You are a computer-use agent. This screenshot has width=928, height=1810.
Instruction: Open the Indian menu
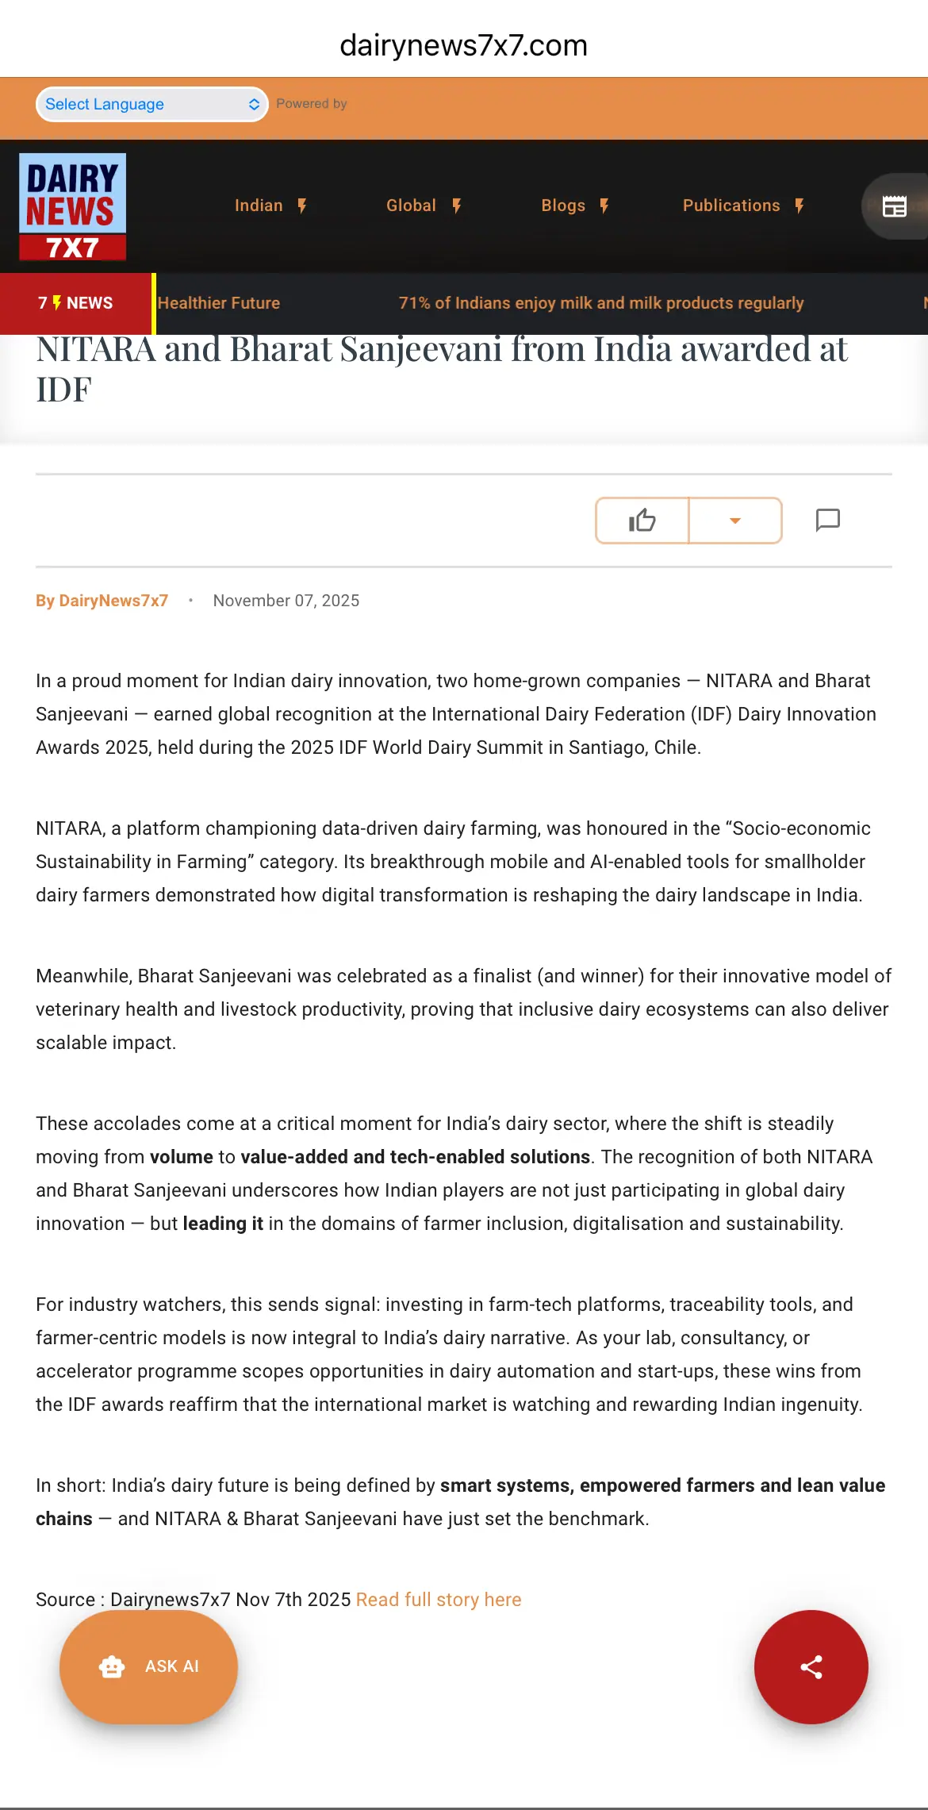click(x=259, y=206)
